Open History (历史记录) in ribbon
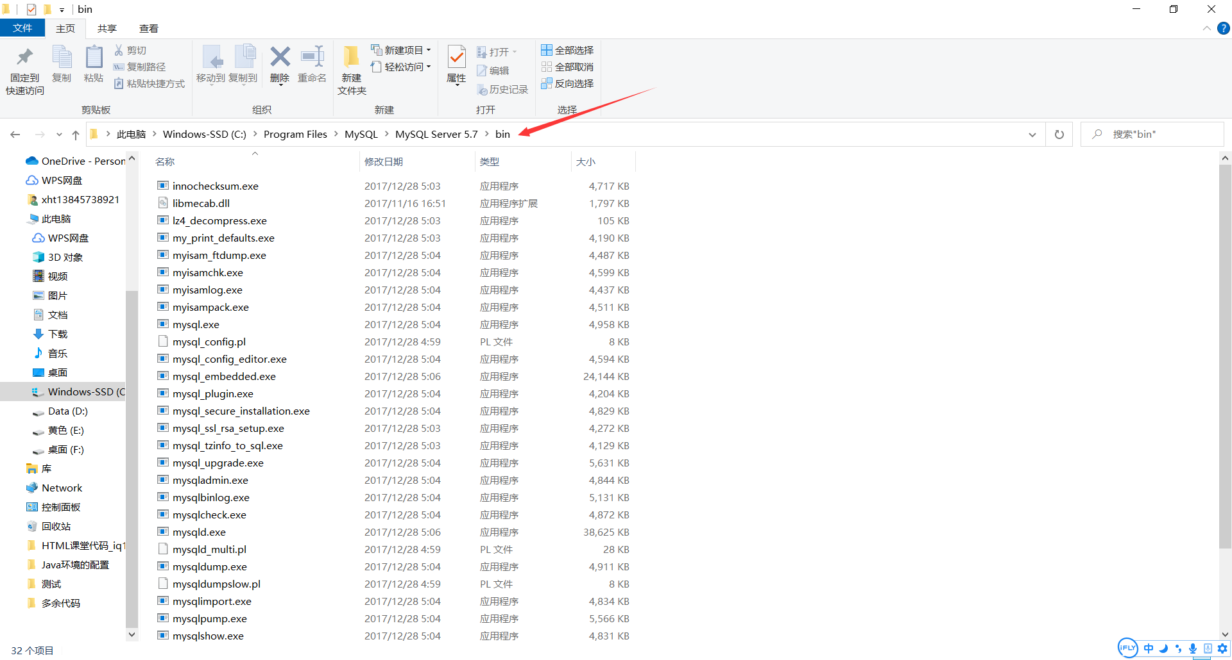 point(502,90)
